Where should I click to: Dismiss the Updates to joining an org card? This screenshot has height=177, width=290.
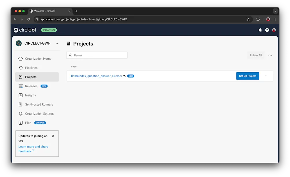click(53, 136)
